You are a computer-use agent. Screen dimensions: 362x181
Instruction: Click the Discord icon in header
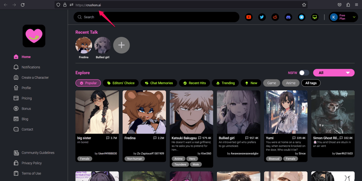(x=288, y=17)
